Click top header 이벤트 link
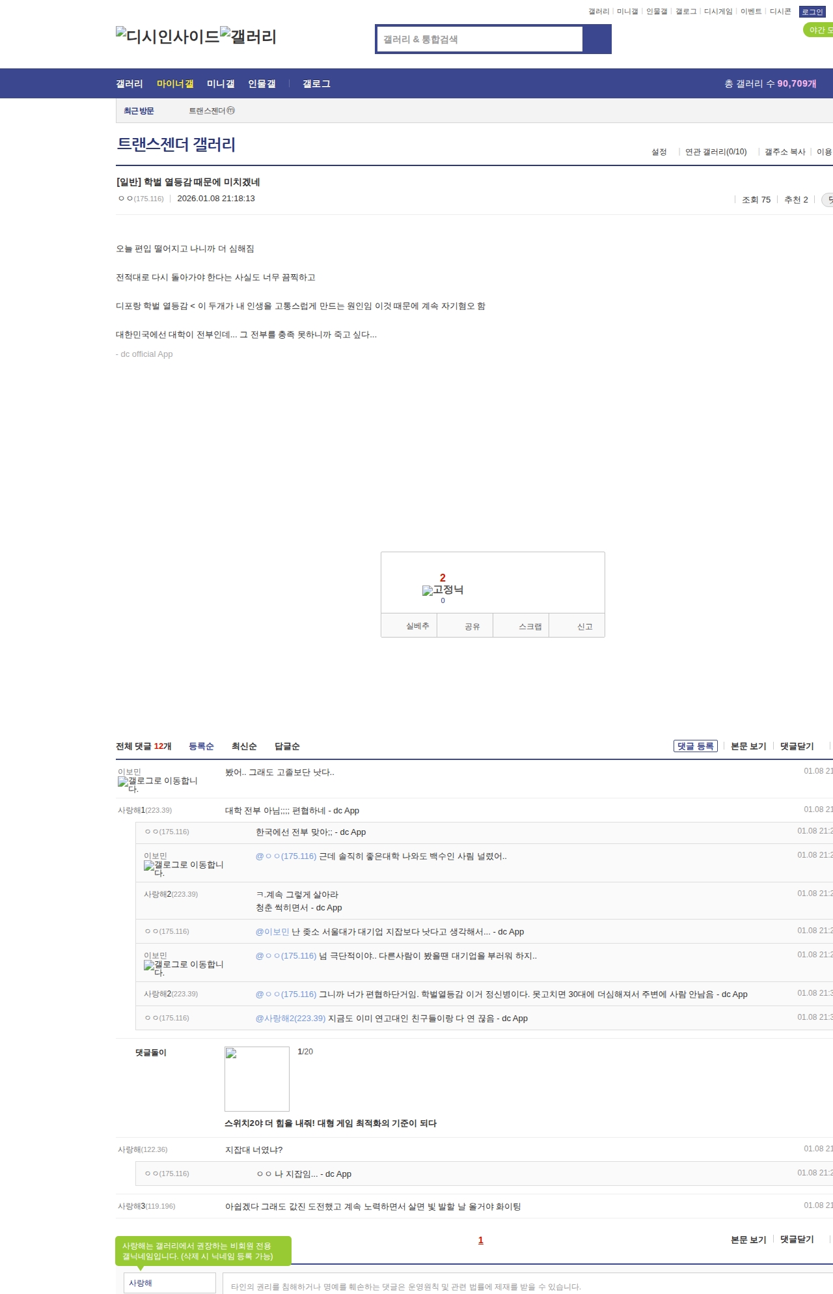833x1294 pixels. 751,12
